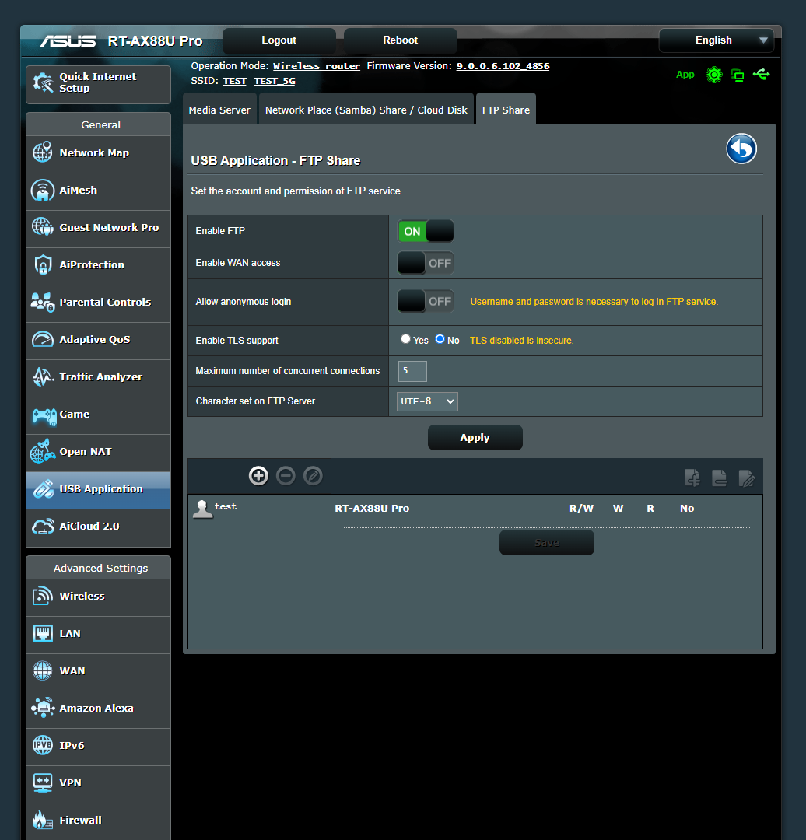This screenshot has height=840, width=806.
Task: Click the rename folder icon
Action: tap(747, 478)
